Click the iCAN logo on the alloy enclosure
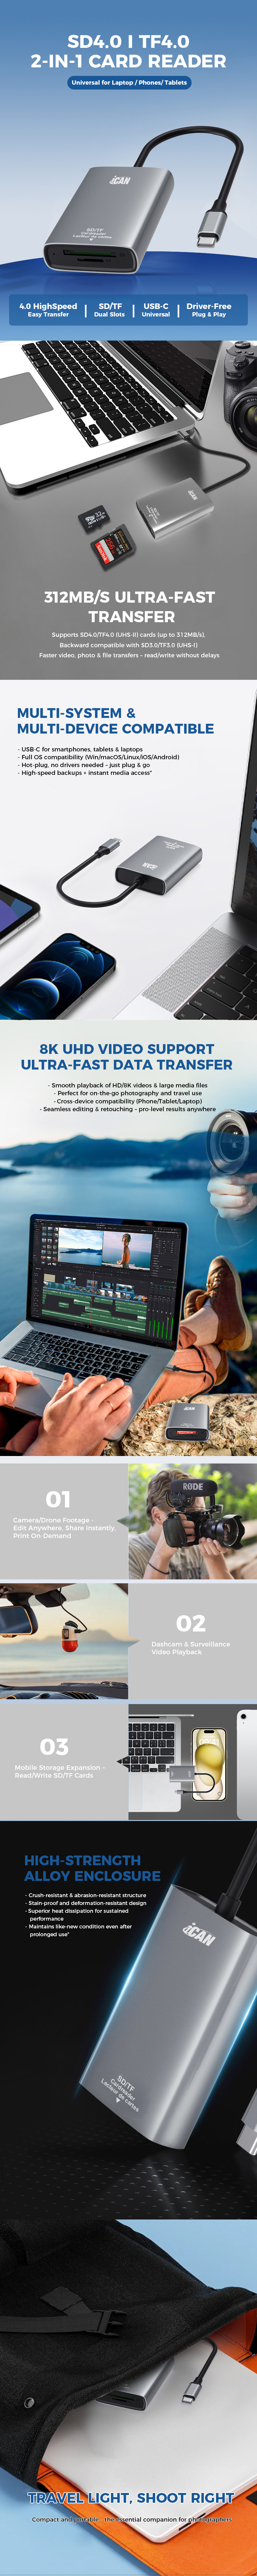257x2576 pixels. point(199,1934)
